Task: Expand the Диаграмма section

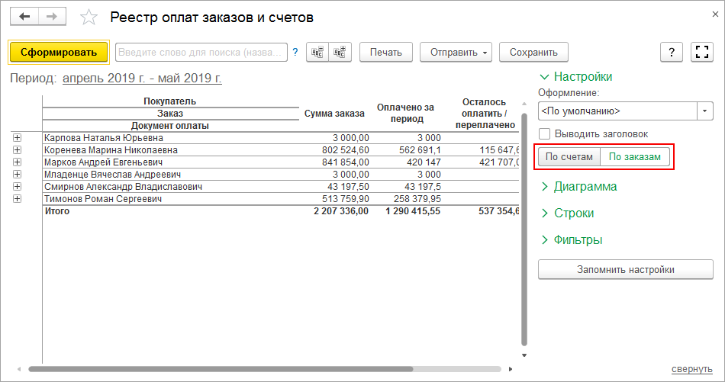Action: pos(579,186)
